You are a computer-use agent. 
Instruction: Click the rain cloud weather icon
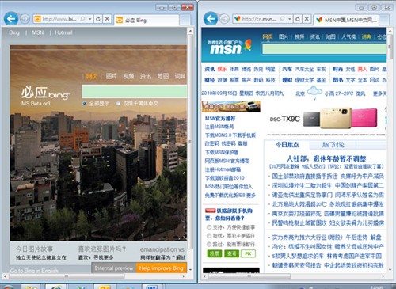coord(314,93)
